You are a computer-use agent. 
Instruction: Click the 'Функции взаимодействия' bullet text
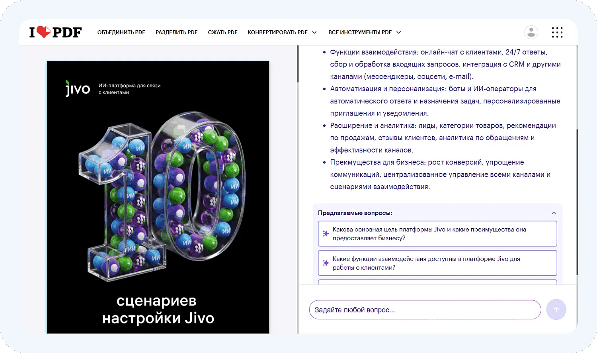tap(445, 64)
